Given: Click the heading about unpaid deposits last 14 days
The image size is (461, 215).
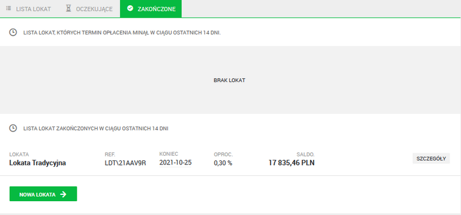Looking at the screenshot, I should click(x=122, y=33).
